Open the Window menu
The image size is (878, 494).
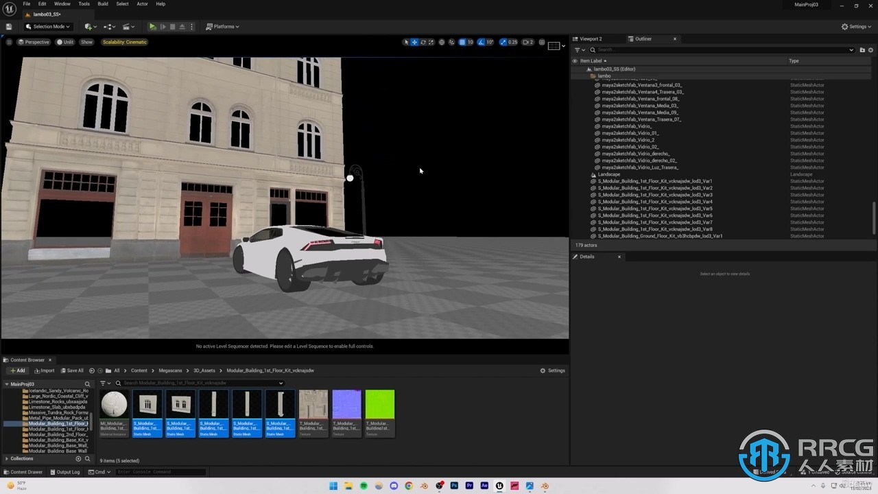click(62, 3)
